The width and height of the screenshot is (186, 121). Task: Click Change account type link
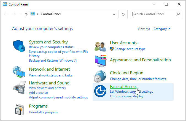pos(130,49)
